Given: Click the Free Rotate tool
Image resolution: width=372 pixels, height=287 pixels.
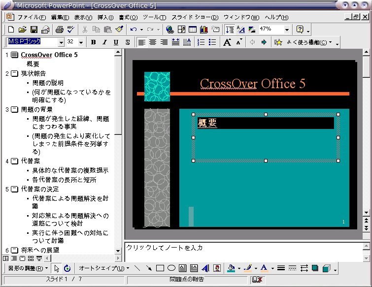Looking at the screenshot, I should [68, 268].
